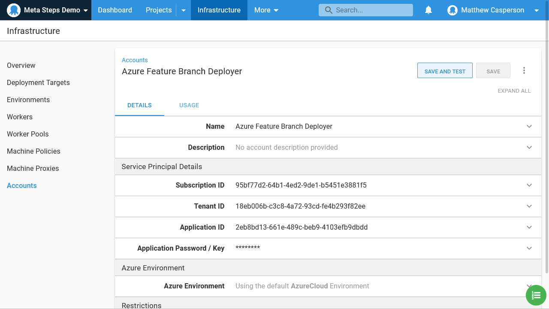Open the notifications bell
549x309 pixels.
click(428, 10)
